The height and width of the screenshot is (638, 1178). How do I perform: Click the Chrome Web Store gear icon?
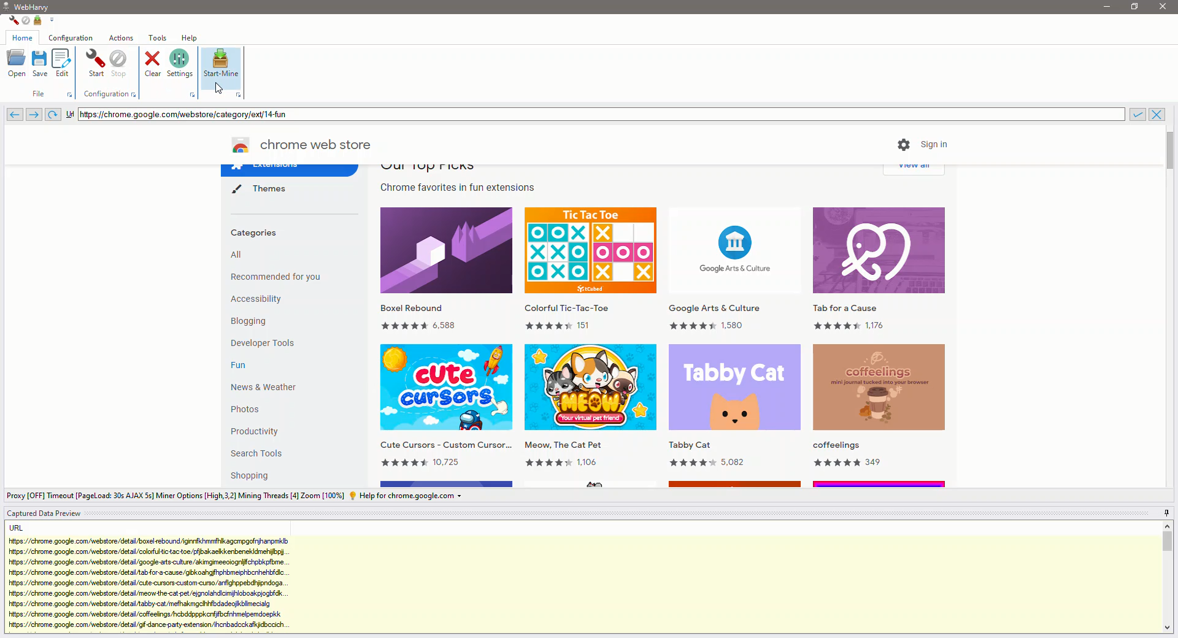point(904,145)
